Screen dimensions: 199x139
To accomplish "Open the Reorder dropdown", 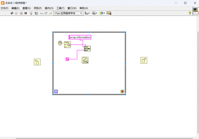I will tap(102, 13).
